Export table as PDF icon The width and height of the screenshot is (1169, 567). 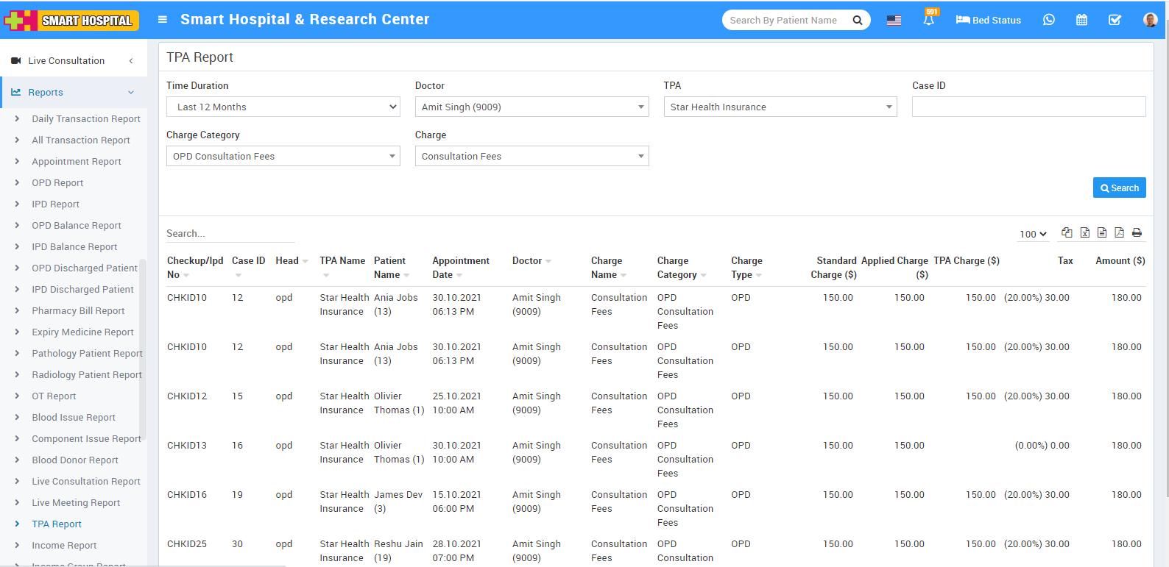[1119, 232]
